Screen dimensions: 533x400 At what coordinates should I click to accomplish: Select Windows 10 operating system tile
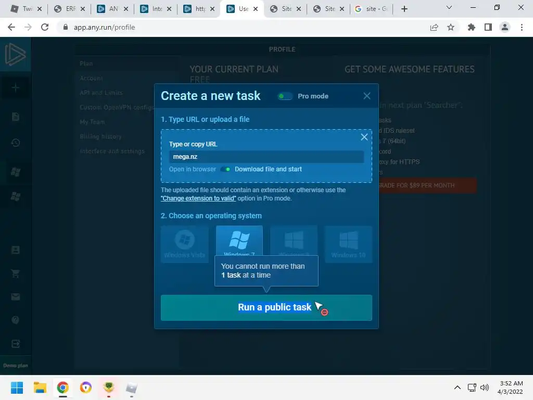pyautogui.click(x=348, y=244)
